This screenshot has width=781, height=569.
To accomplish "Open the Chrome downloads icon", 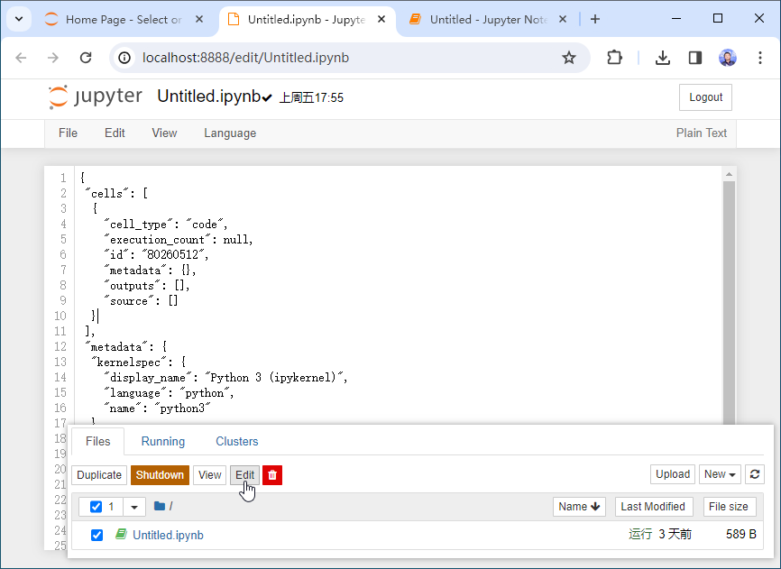I will (x=663, y=58).
